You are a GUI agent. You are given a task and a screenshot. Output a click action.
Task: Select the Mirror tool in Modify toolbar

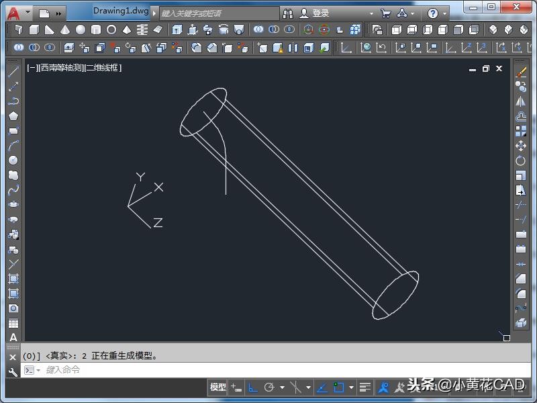(521, 101)
